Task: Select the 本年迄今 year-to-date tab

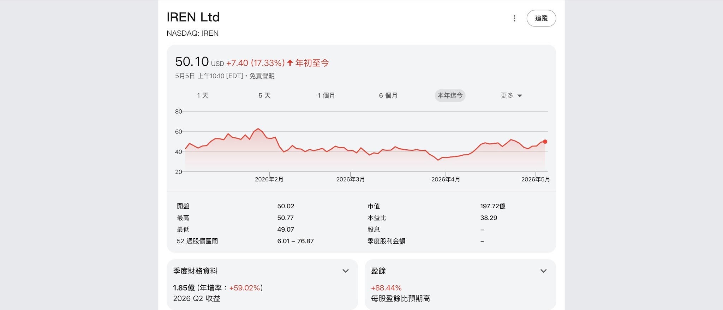Action: click(450, 96)
